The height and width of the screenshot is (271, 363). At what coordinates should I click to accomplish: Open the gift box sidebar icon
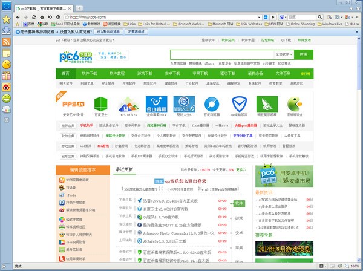coord(6,76)
